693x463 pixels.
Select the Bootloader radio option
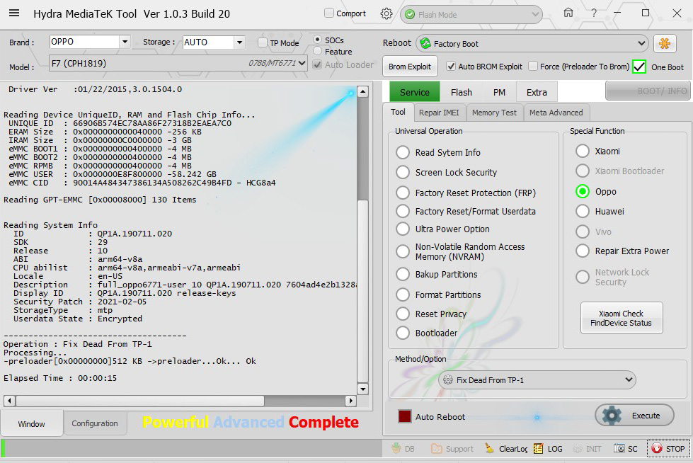pyautogui.click(x=403, y=333)
